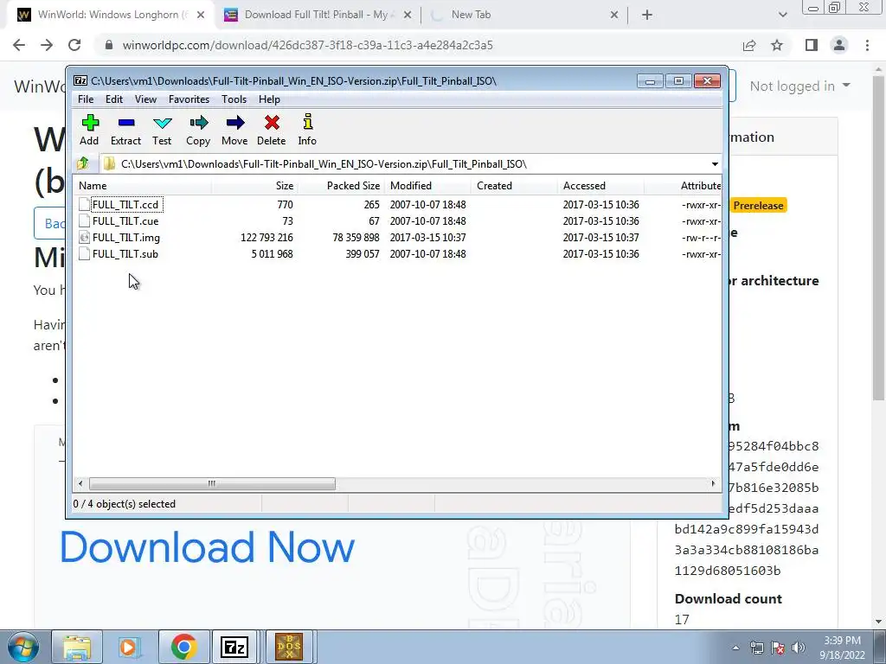Click the horizontal scrollbar left arrow
Viewport: 886px width, 664px height.
(x=80, y=484)
